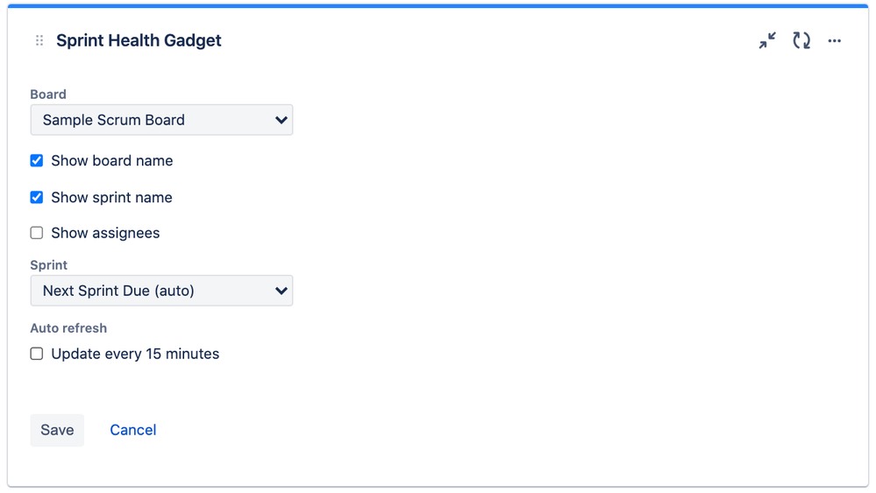Uncheck the Show board name checkbox
The width and height of the screenshot is (876, 493).
click(x=36, y=160)
